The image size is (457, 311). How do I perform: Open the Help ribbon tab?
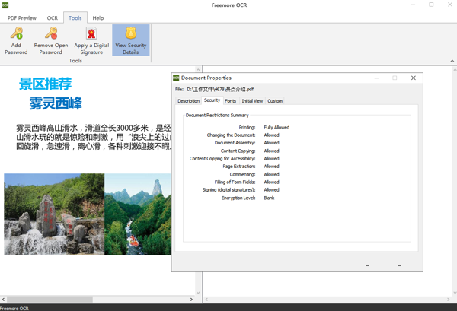pyautogui.click(x=98, y=17)
